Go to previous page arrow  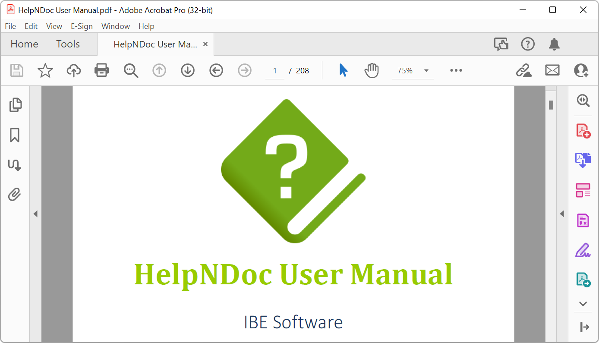tap(159, 70)
